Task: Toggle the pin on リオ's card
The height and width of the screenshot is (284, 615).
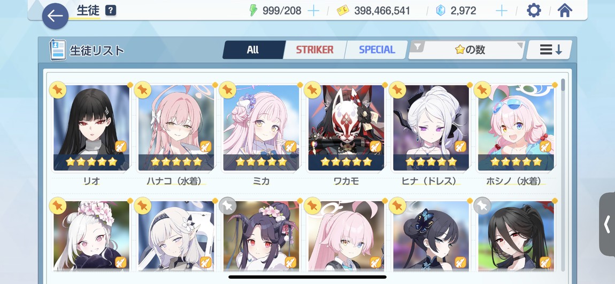Action: [x=58, y=90]
